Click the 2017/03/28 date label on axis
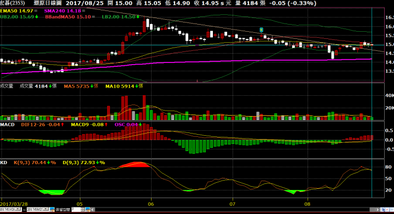Viewport: 394px width, 214px height. (x=14, y=204)
